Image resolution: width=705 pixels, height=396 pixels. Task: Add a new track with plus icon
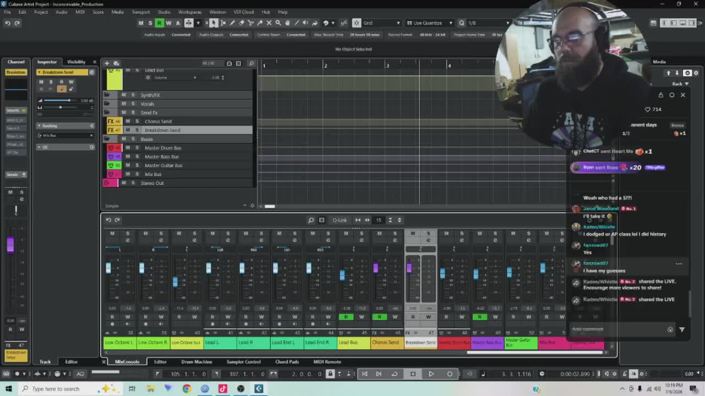tap(107, 63)
